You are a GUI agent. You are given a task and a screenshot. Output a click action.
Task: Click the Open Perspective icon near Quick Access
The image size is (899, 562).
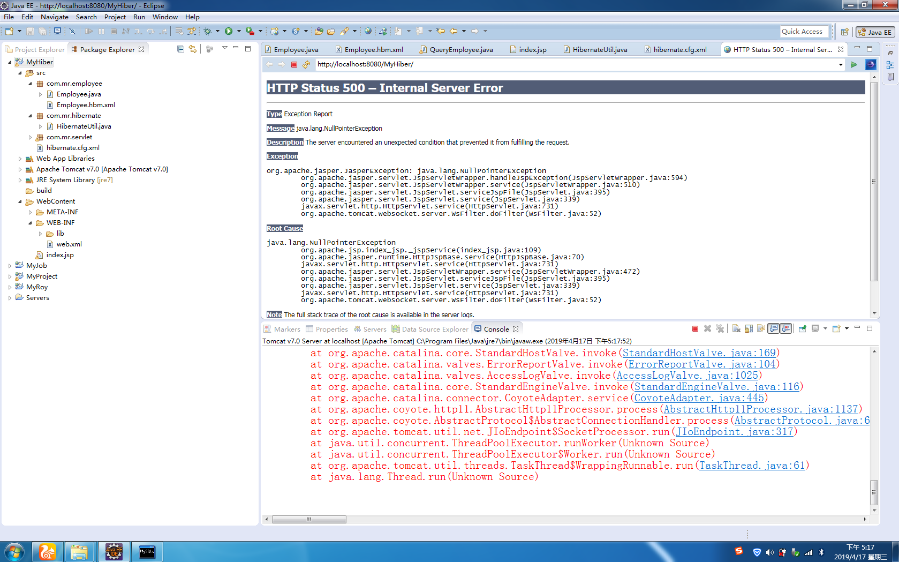click(x=844, y=32)
